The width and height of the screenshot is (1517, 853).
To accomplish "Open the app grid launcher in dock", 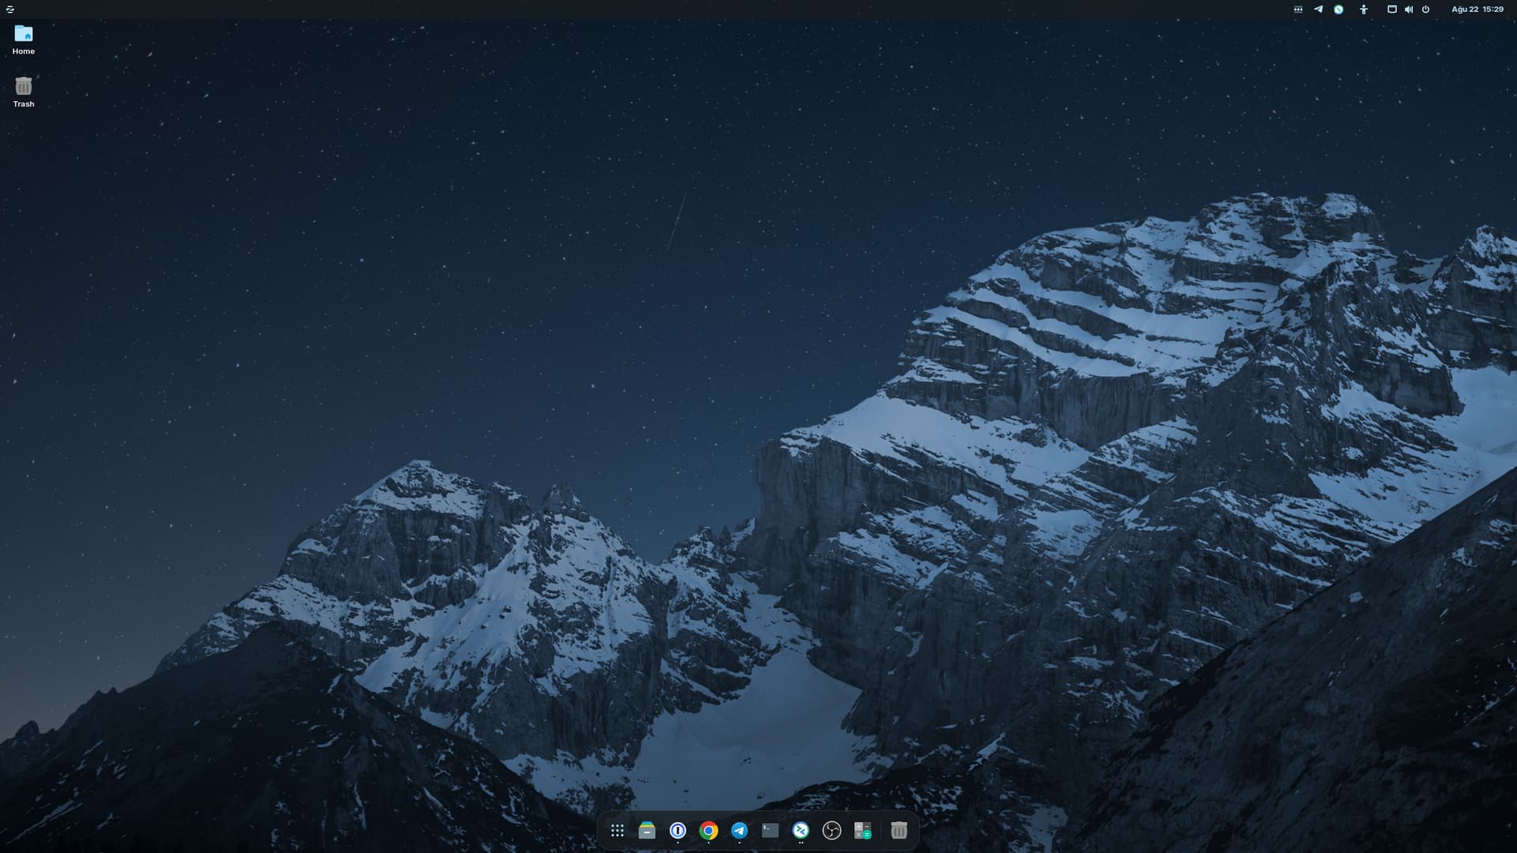I will [617, 830].
